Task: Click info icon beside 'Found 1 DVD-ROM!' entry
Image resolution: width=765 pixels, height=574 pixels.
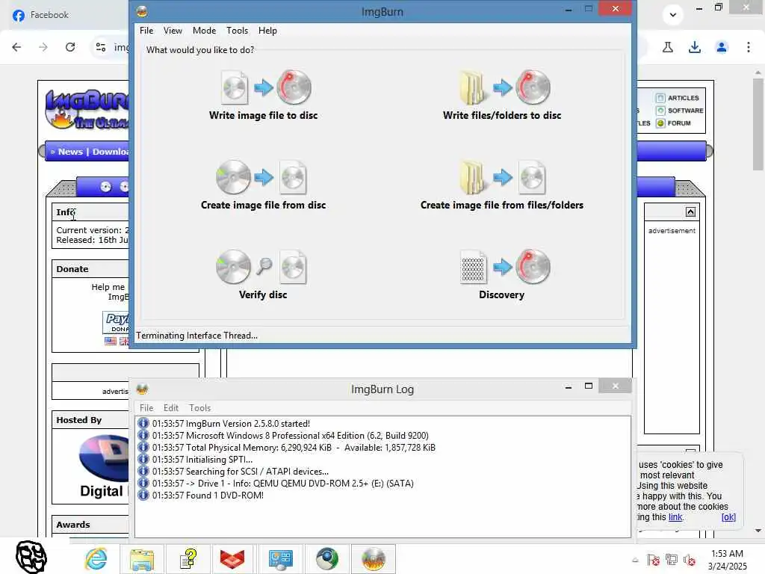Action: (x=143, y=496)
